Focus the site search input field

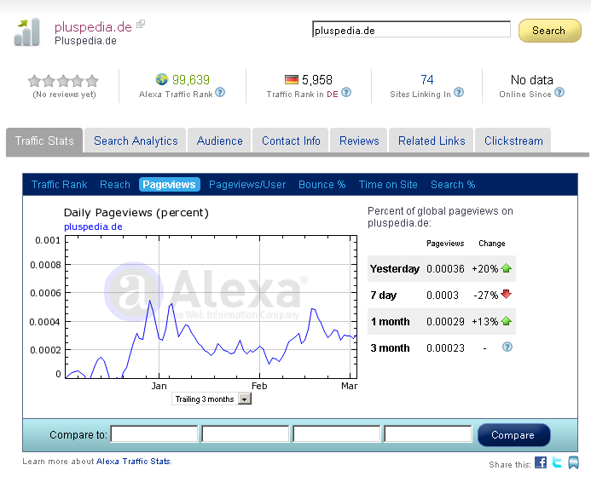pos(411,30)
